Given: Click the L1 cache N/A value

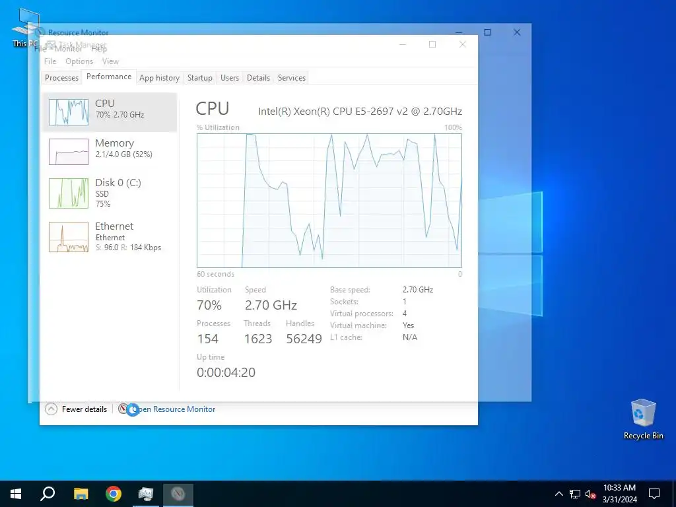Looking at the screenshot, I should click(409, 337).
